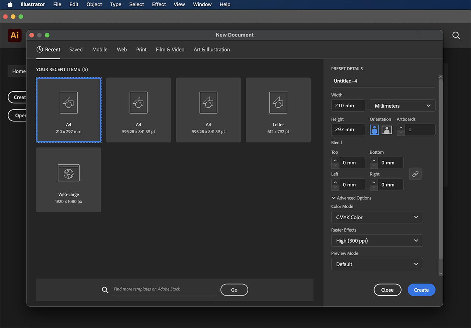Toggle the bleed link chain icon

click(415, 174)
